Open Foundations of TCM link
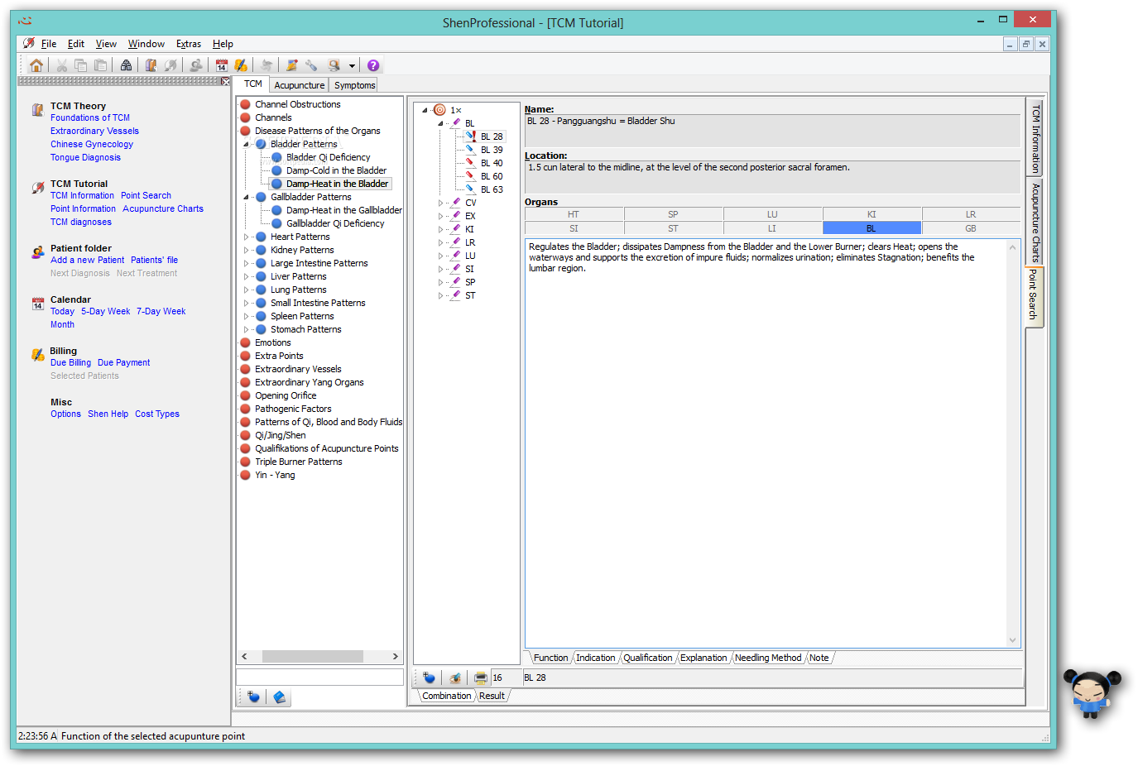The width and height of the screenshot is (1138, 766). 90,117
